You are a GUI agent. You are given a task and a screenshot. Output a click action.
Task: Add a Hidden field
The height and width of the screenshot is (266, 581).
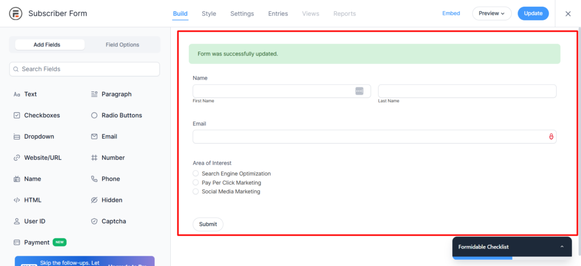pos(111,200)
